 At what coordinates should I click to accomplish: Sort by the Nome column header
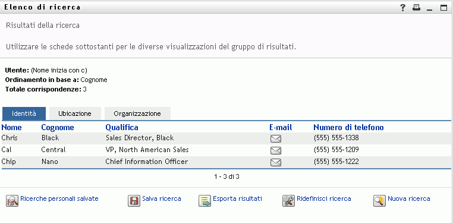pyautogui.click(x=11, y=127)
